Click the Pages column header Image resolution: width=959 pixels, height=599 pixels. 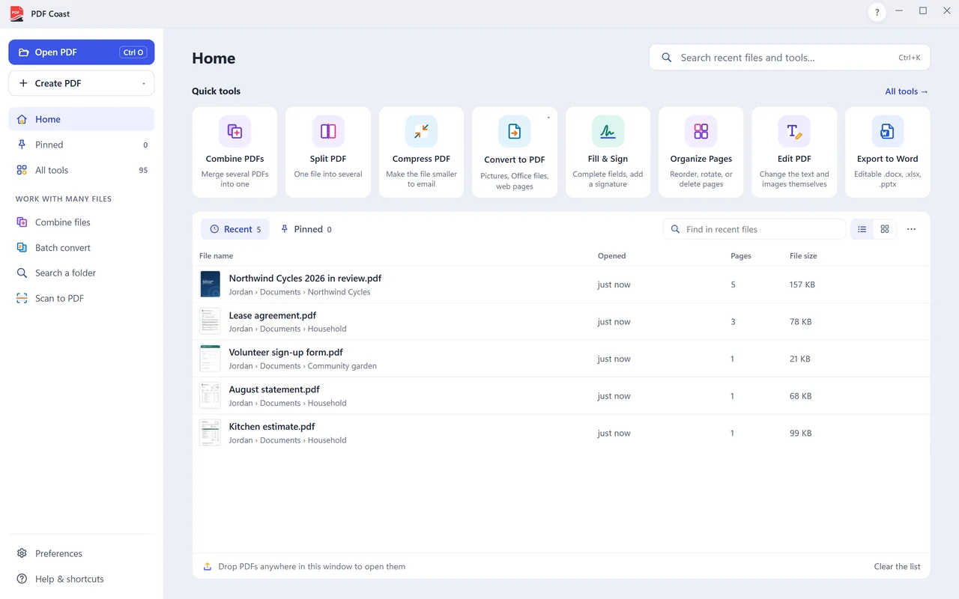741,256
